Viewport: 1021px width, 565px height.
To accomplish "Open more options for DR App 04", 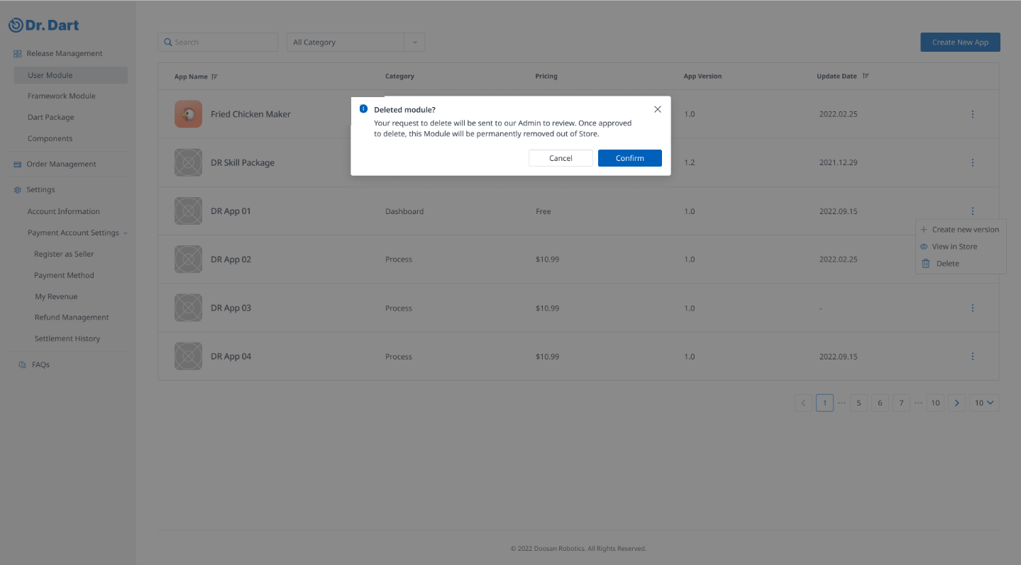I will coord(972,357).
